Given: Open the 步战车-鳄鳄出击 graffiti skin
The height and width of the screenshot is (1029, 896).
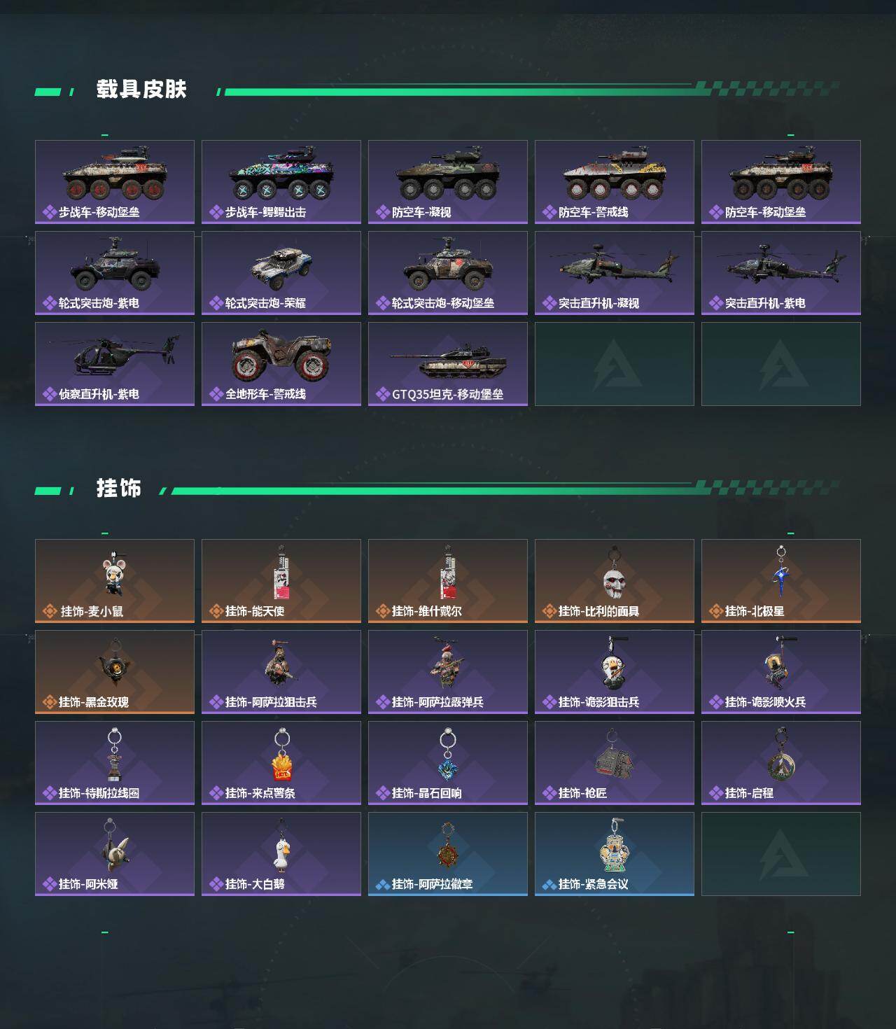Looking at the screenshot, I should pyautogui.click(x=281, y=182).
